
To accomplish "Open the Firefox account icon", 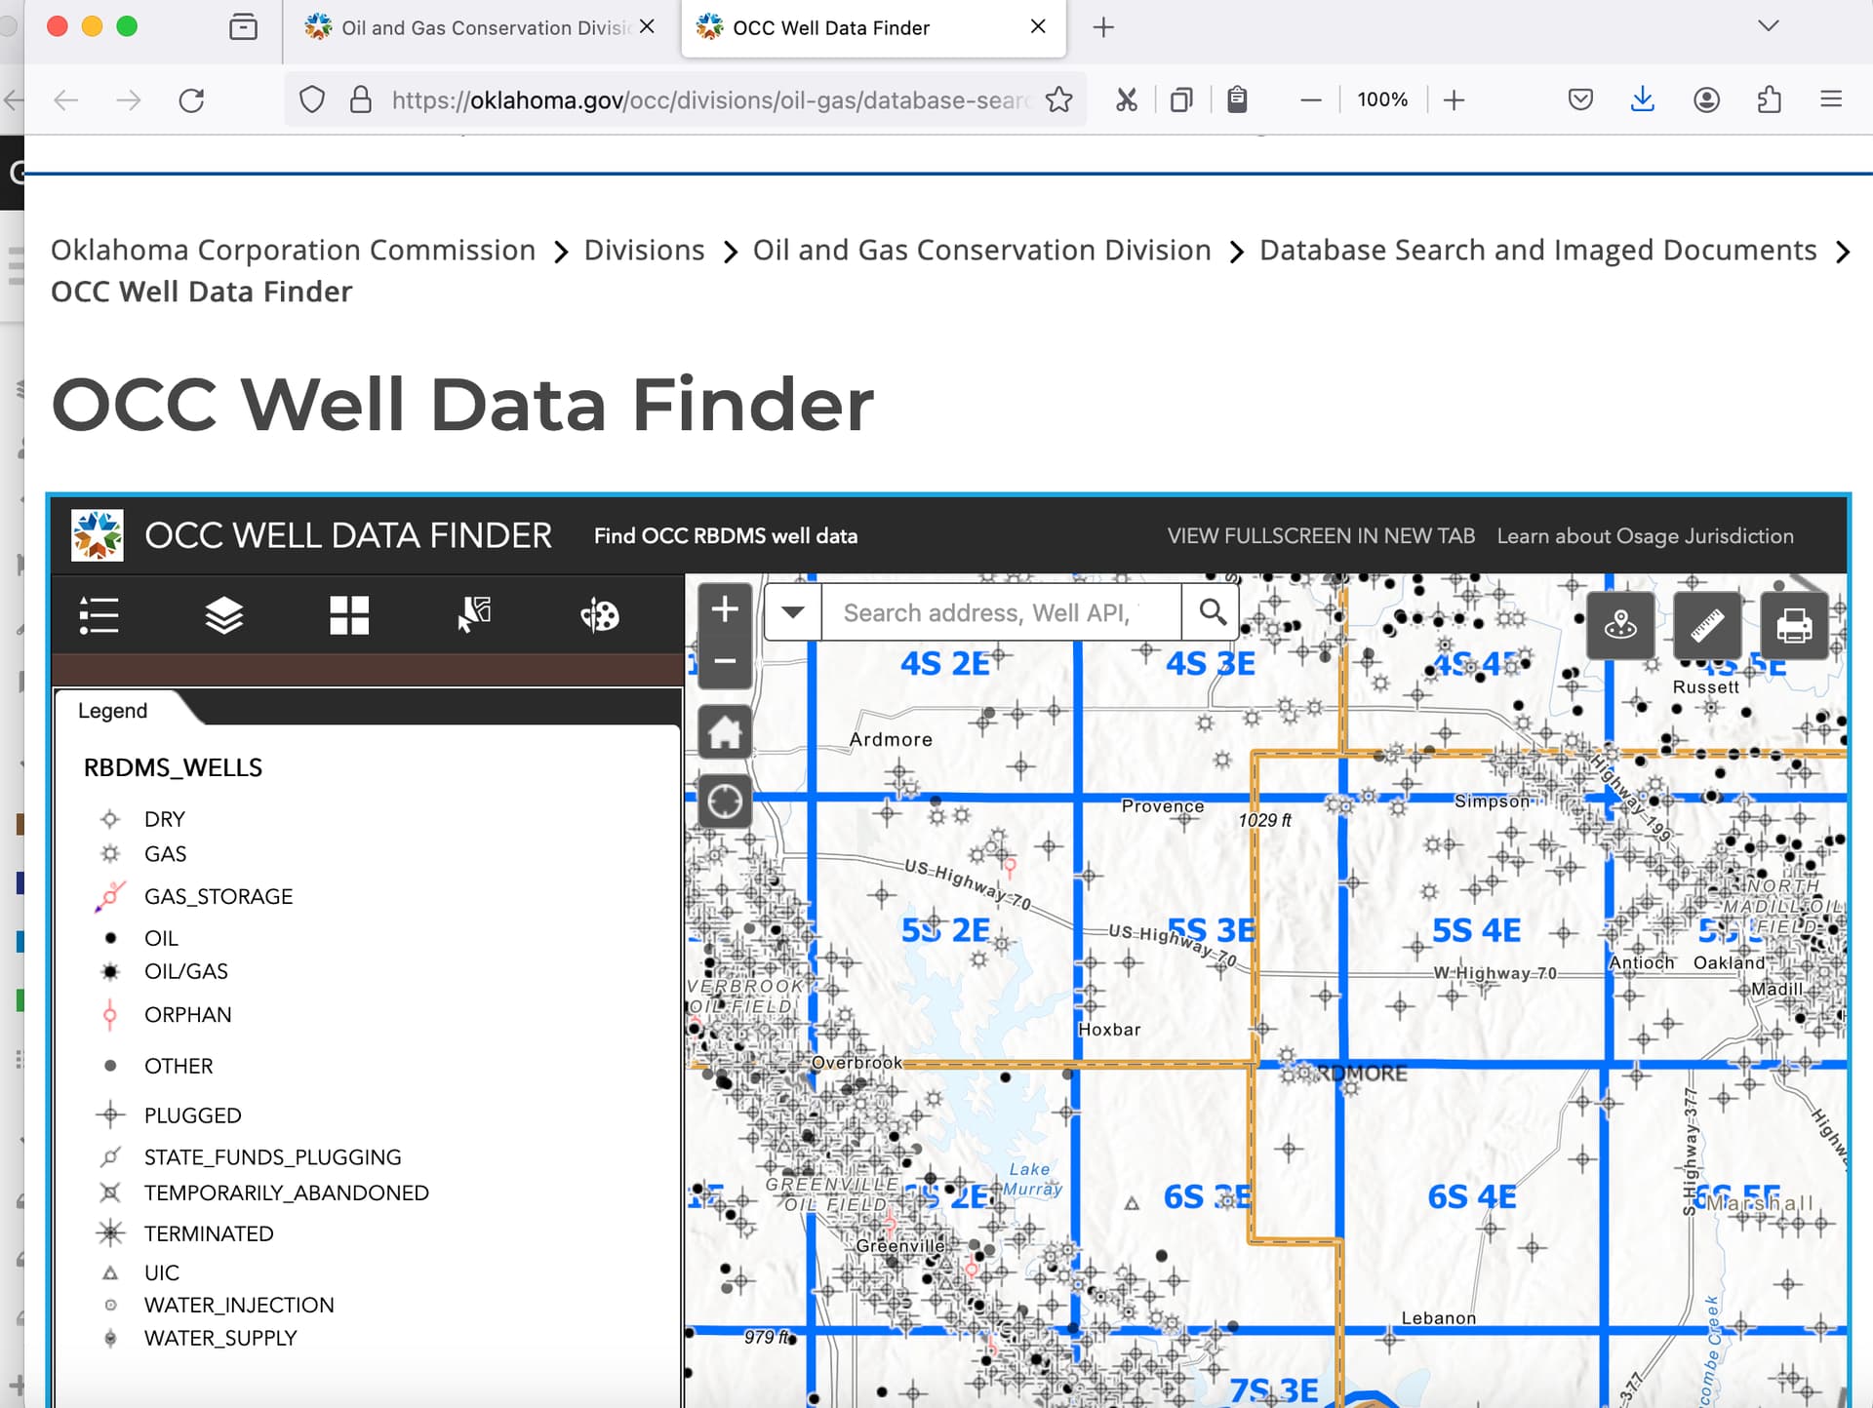I will [1706, 99].
